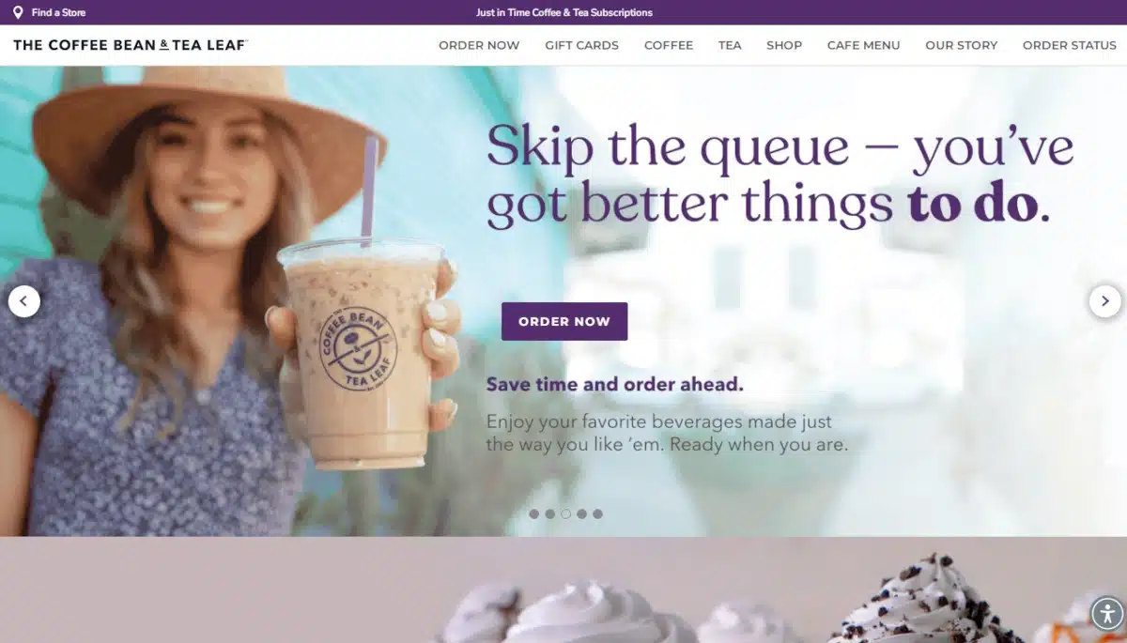1127x643 pixels.
Task: Click the purple Order Now button
Action: pyautogui.click(x=564, y=321)
